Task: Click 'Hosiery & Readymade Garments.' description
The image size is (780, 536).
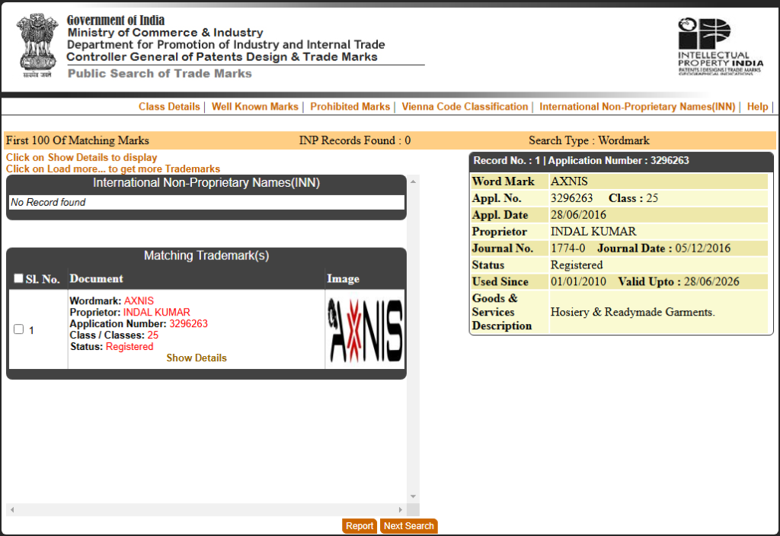Action: pos(632,313)
